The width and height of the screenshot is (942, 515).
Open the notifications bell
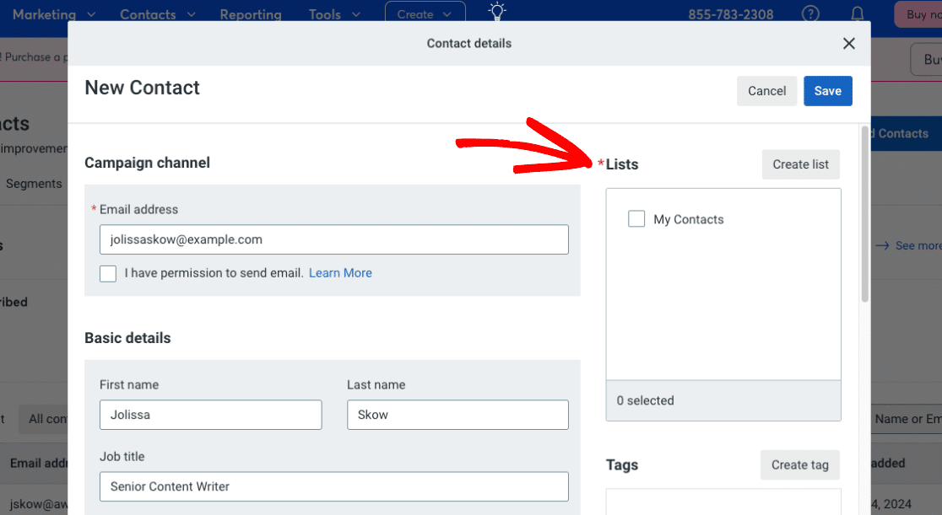pos(857,13)
